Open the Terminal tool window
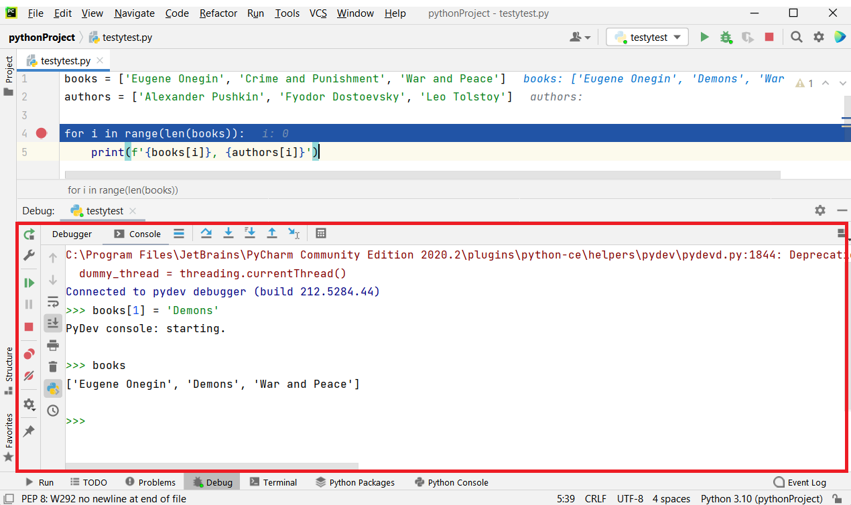Image resolution: width=851 pixels, height=505 pixels. pyautogui.click(x=273, y=482)
